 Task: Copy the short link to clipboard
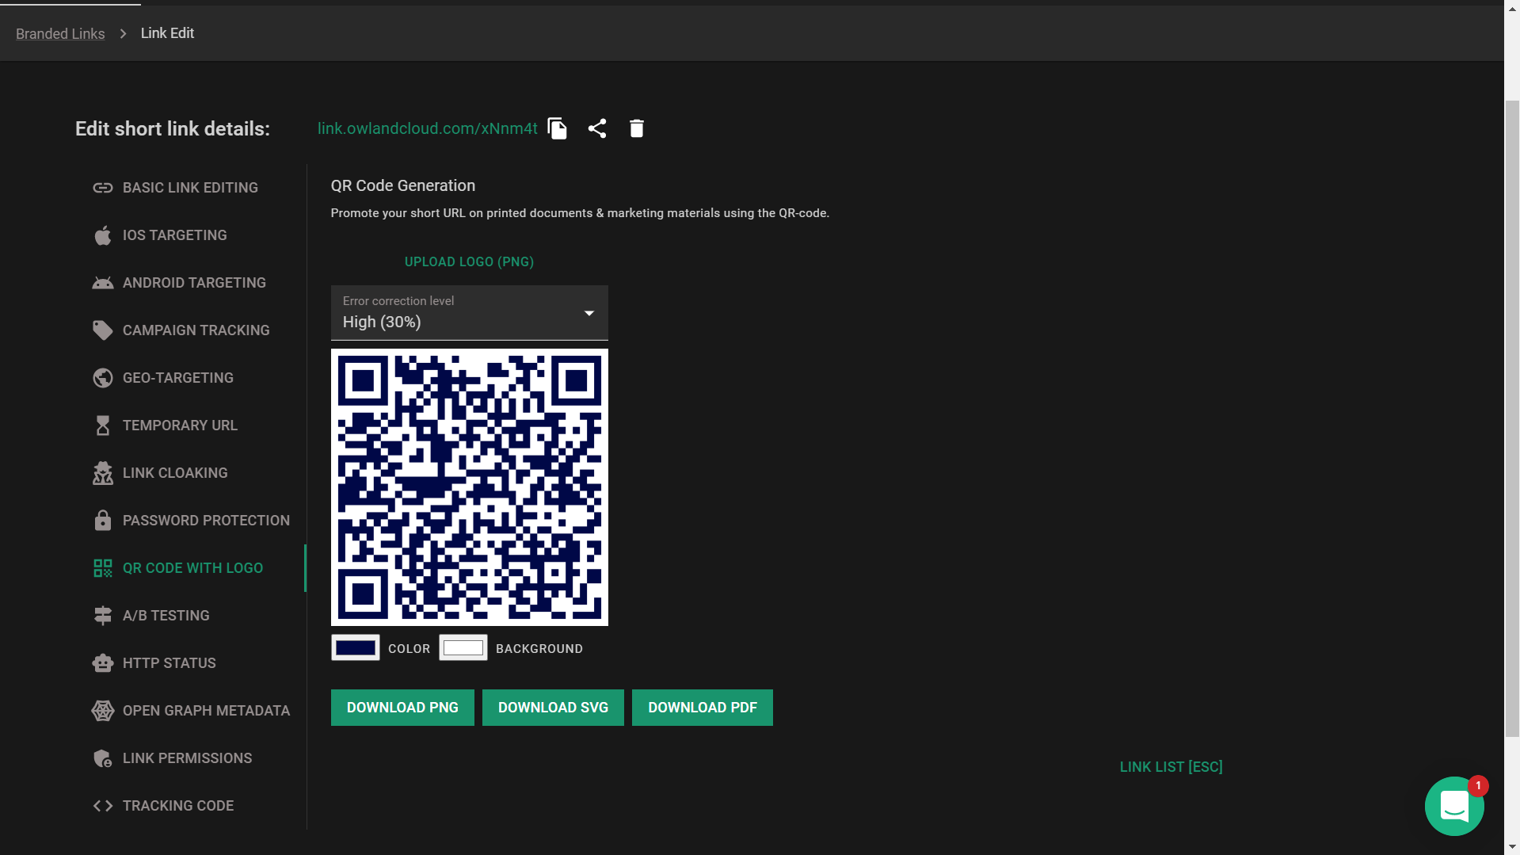click(558, 128)
